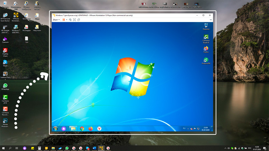Select the WhatsApp shortcut on host desktop

5,87
